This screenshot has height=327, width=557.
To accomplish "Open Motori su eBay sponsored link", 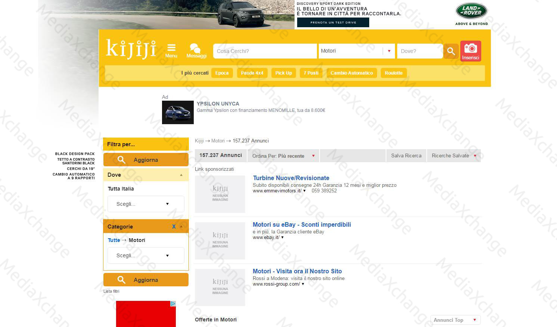I will 302,224.
